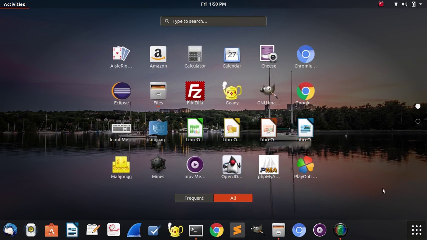Open the notepad text editor in dock

[x=93, y=230]
